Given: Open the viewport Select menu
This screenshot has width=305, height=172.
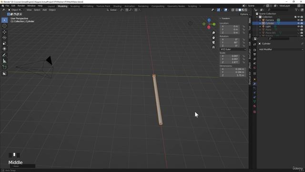Looking at the screenshot, I should coord(37,10).
